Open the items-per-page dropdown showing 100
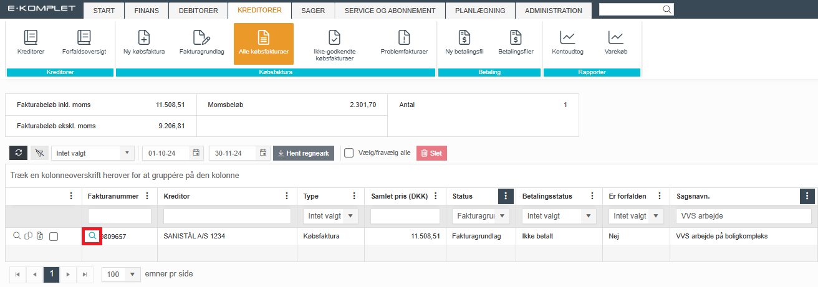 [x=132, y=275]
